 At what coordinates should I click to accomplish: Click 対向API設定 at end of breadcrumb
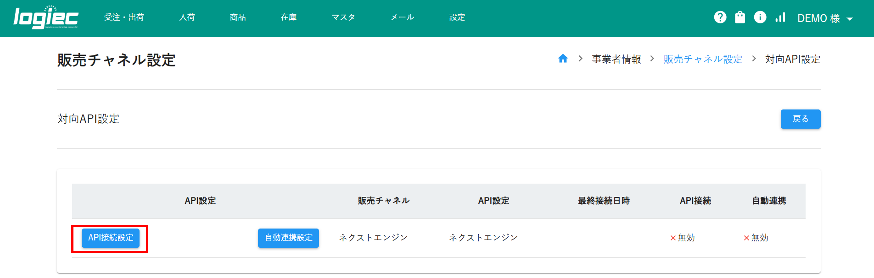[x=792, y=59]
